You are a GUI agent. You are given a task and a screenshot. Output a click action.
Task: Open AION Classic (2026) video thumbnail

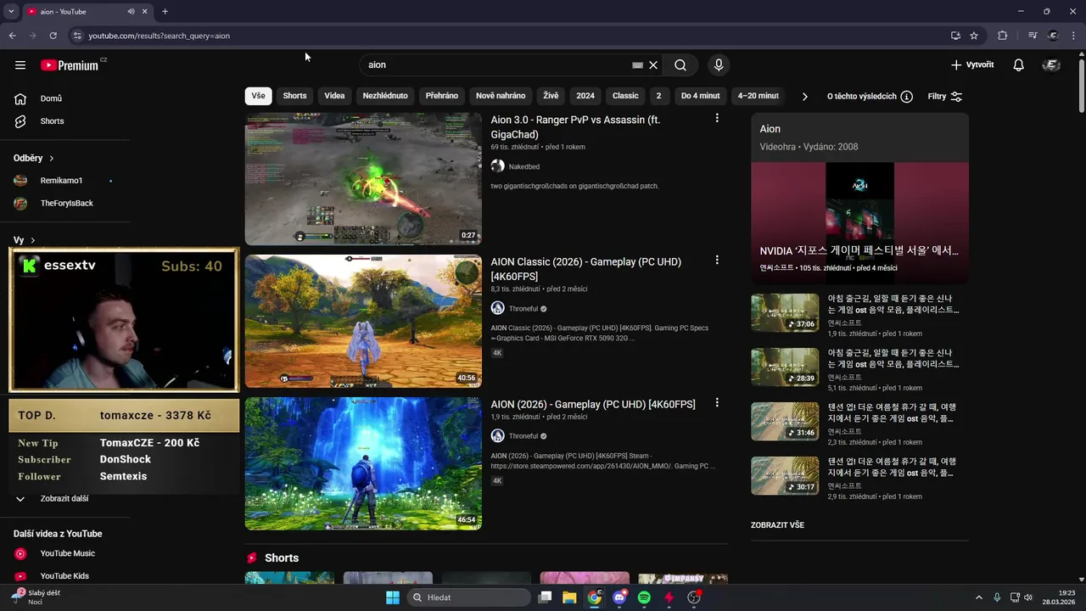[363, 322]
